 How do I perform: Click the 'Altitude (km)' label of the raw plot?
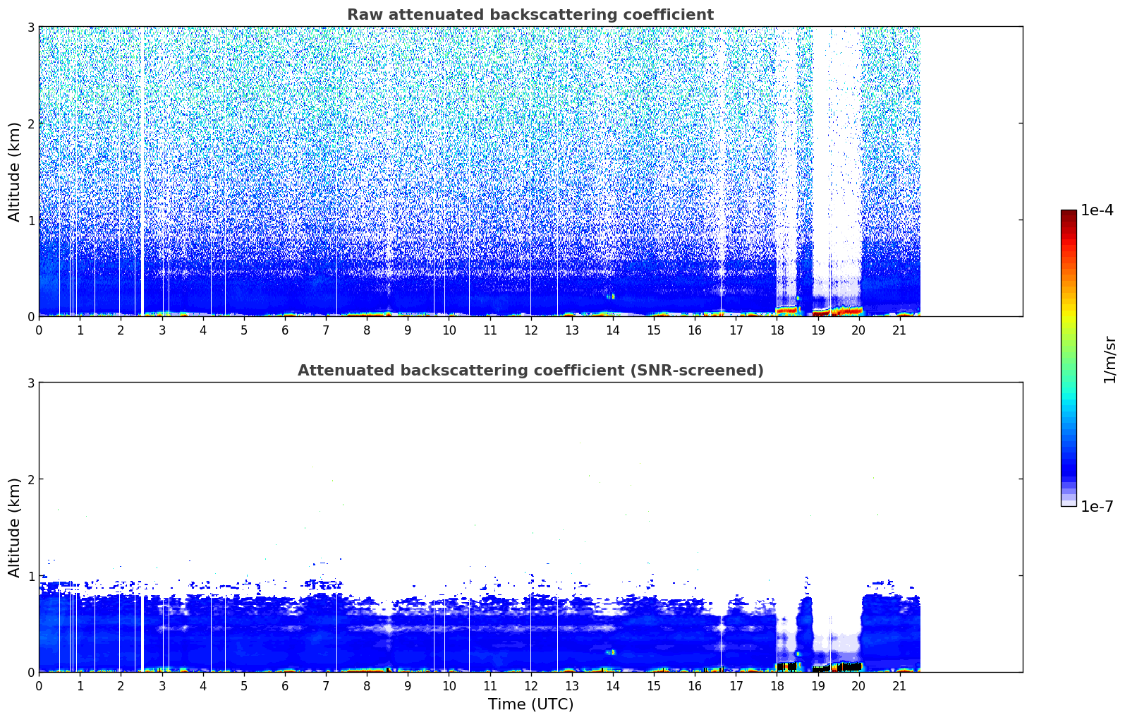[x=15, y=172]
